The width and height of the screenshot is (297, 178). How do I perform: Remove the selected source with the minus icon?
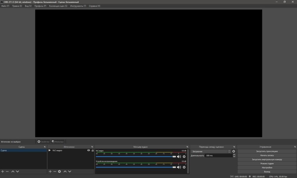tap(55, 171)
